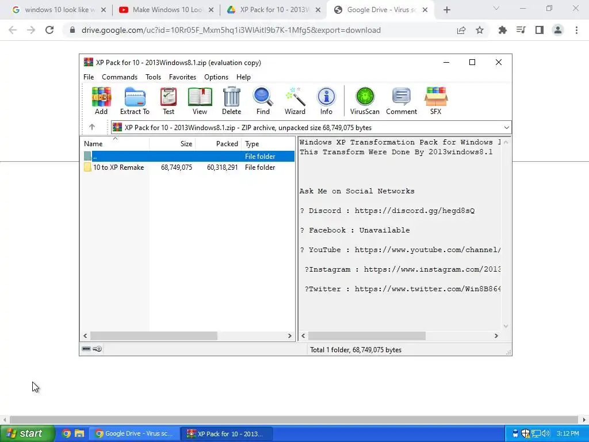Close the 'Google Drive - Virus sc' tab
The width and height of the screenshot is (589, 442).
(x=425, y=10)
